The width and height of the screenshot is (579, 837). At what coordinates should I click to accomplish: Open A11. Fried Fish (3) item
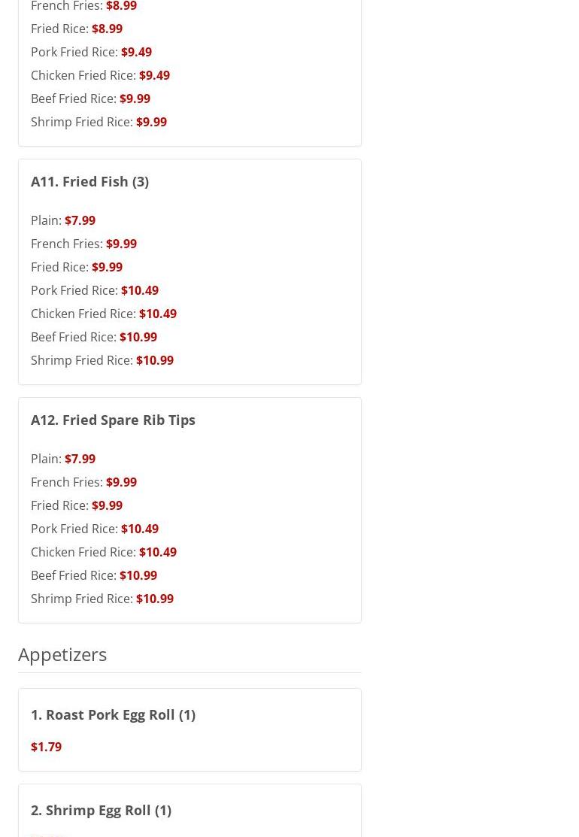(89, 182)
